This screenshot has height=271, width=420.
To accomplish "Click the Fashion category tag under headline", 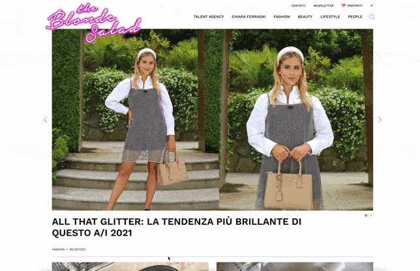I will 58,250.
